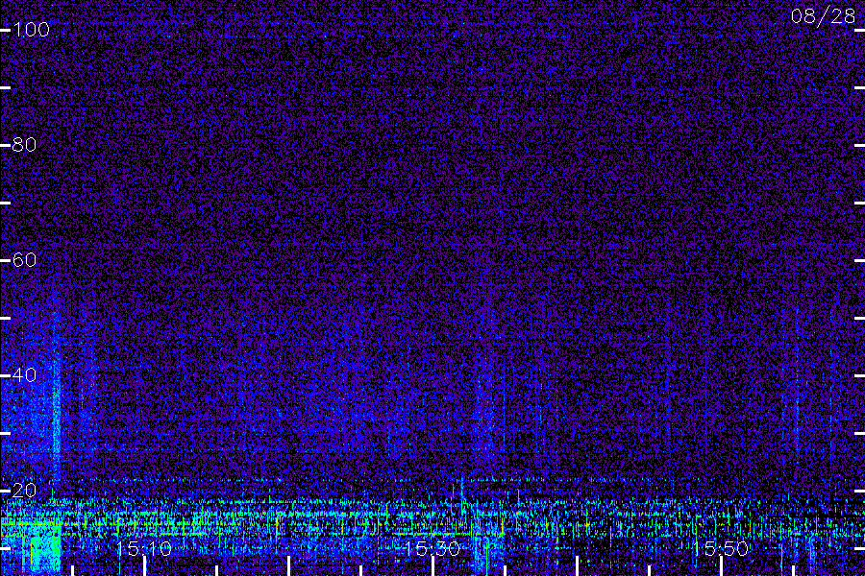
Task: Click the 80 frequency axis label
Action: pyautogui.click(x=24, y=144)
